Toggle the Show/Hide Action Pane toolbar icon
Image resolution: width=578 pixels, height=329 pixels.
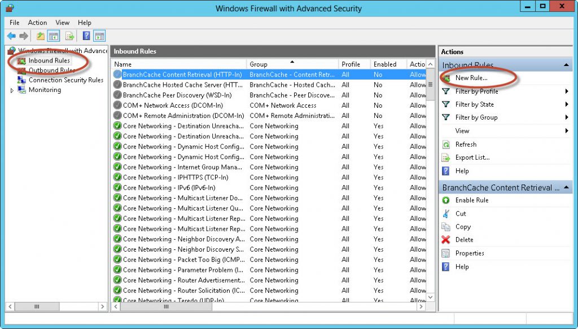pyautogui.click(x=99, y=36)
